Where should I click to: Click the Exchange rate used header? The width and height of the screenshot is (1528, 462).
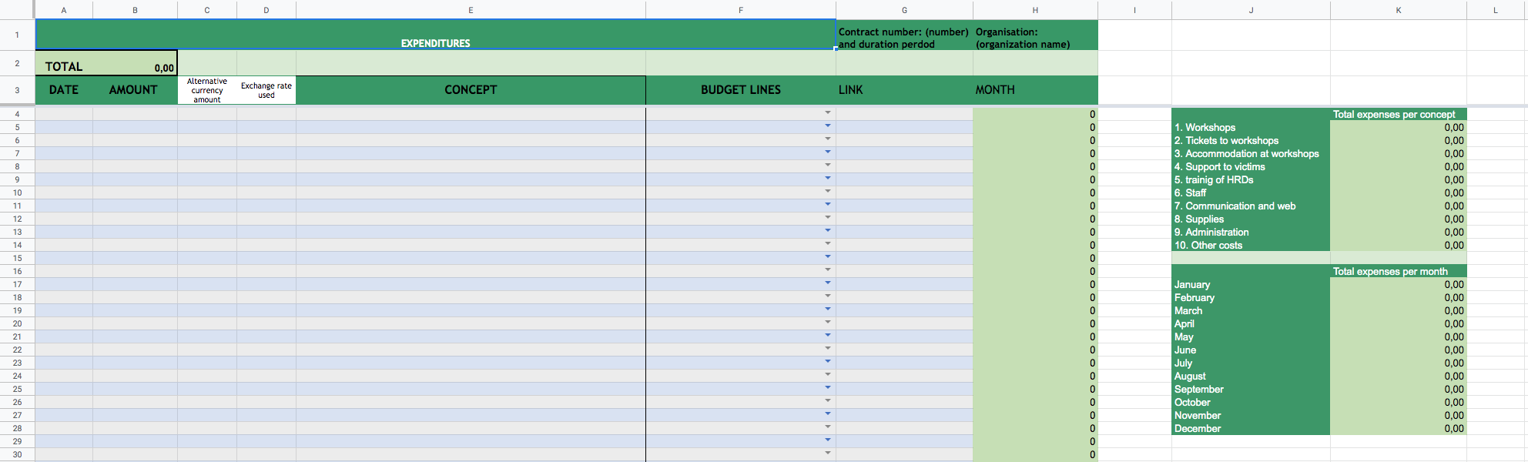[x=266, y=90]
